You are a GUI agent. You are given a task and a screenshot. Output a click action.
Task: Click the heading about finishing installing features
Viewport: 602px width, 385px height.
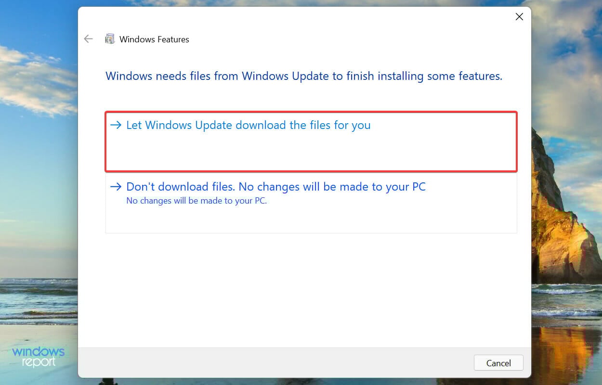304,76
